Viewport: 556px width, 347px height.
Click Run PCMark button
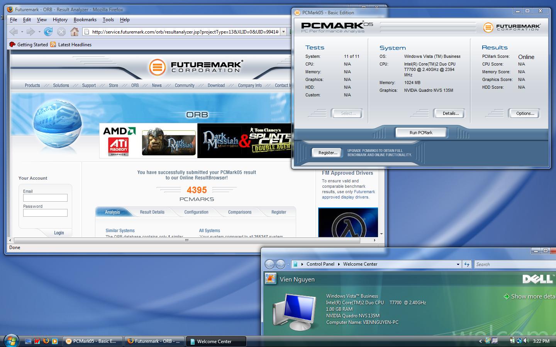pos(421,133)
